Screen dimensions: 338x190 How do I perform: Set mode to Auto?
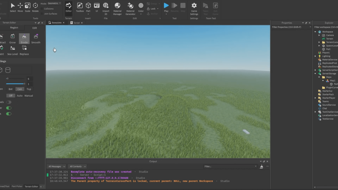pos(19,96)
